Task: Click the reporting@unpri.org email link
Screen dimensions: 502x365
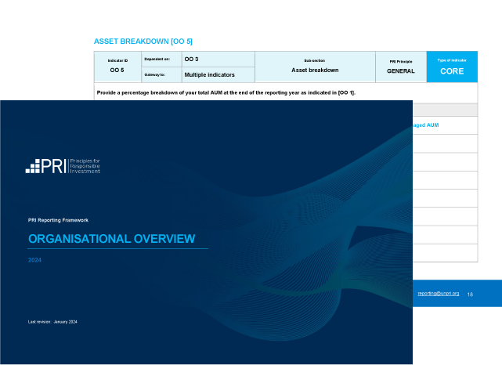Action: point(439,294)
